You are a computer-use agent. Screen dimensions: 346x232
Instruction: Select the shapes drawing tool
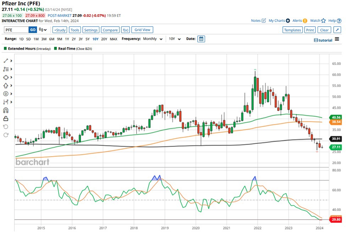[6, 77]
